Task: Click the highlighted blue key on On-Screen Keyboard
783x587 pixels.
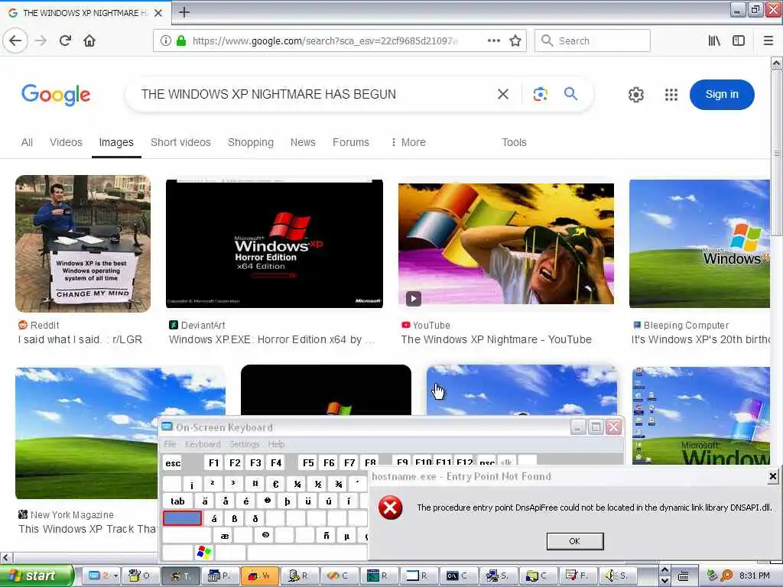Action: pos(182,518)
